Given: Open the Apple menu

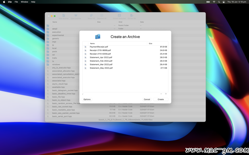Looking at the screenshot, I should [4, 2].
